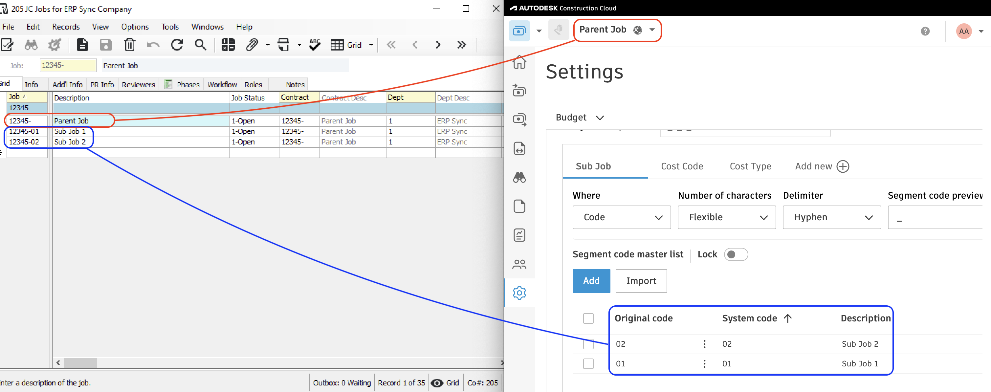Viewport: 991px width, 392px height.
Task: Click the save floppy disk icon
Action: pyautogui.click(x=106, y=45)
